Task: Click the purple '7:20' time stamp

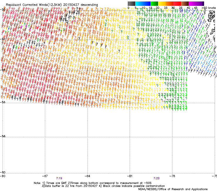Action: click(x=156, y=178)
